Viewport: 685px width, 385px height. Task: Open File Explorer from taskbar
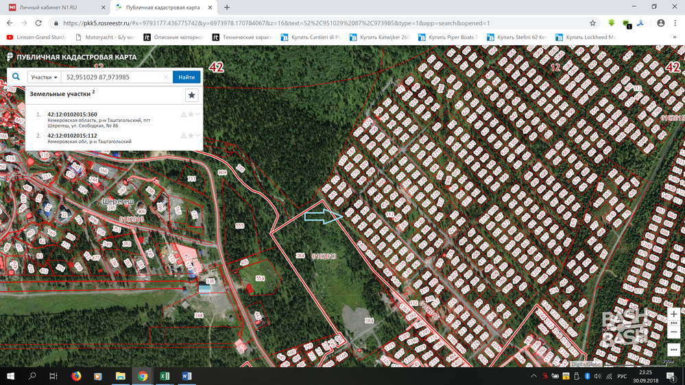tap(120, 376)
